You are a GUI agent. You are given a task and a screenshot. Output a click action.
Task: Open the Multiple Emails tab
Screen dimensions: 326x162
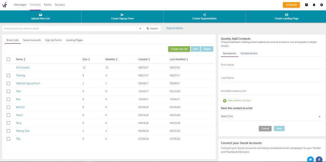click(249, 54)
